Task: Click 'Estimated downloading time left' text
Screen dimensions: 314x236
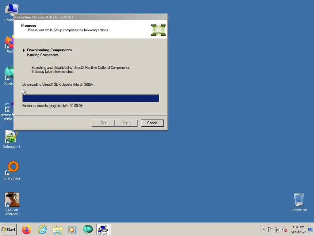Action: 52,106
